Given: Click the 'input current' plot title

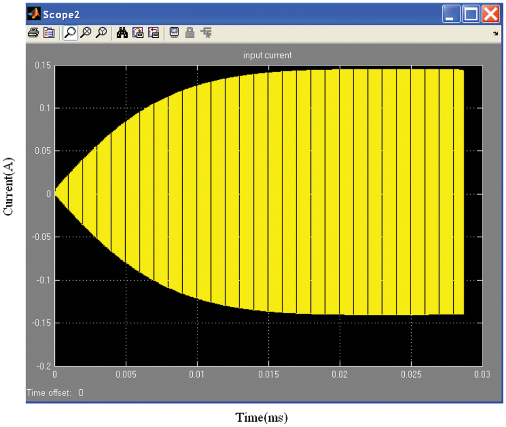Looking at the screenshot, I should pyautogui.click(x=267, y=55).
